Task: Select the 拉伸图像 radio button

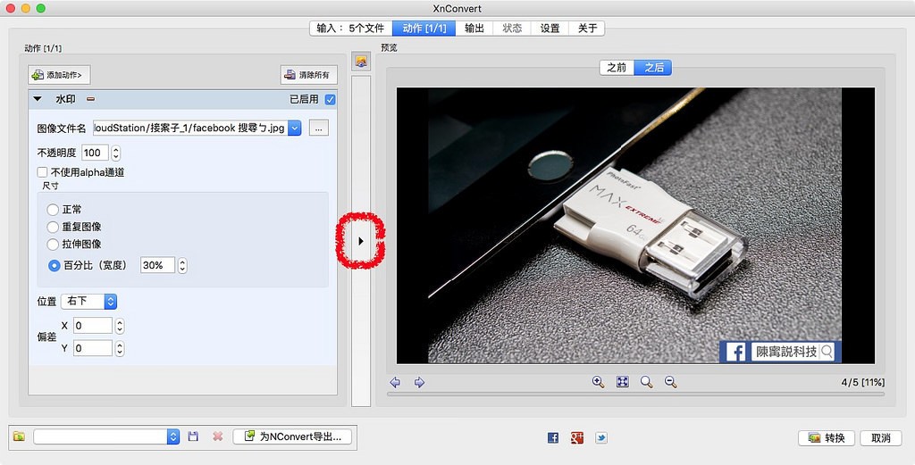Action: tap(53, 245)
